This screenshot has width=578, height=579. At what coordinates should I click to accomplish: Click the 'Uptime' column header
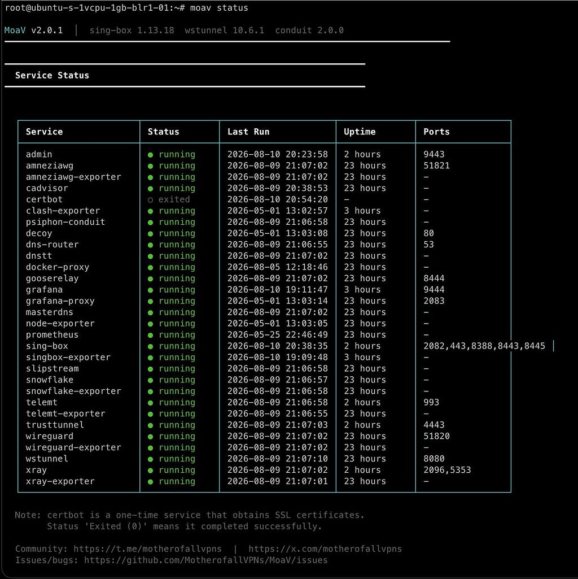360,132
